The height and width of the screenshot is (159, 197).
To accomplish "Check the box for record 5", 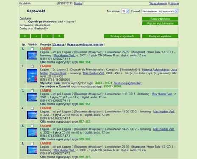I will pyautogui.click(x=32, y=126).
